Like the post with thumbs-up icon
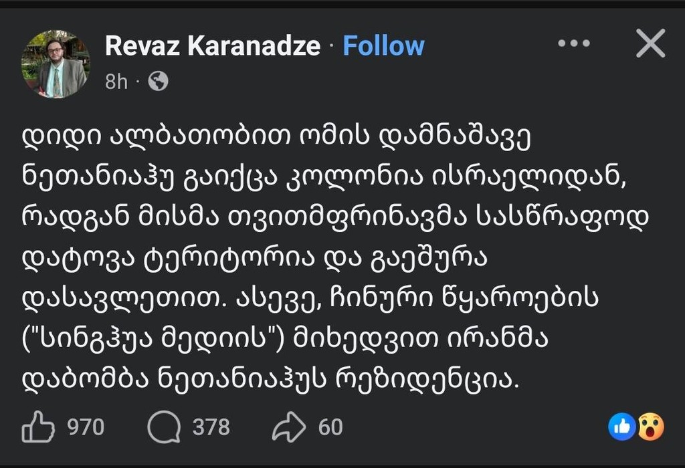Screen dimensions: 685x468 click(x=37, y=427)
